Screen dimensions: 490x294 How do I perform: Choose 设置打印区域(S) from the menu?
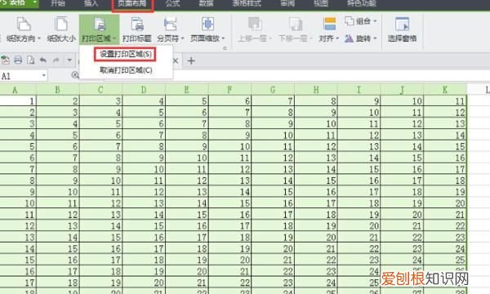click(x=126, y=54)
